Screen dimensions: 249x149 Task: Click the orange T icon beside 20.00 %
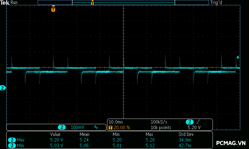coord(110,128)
